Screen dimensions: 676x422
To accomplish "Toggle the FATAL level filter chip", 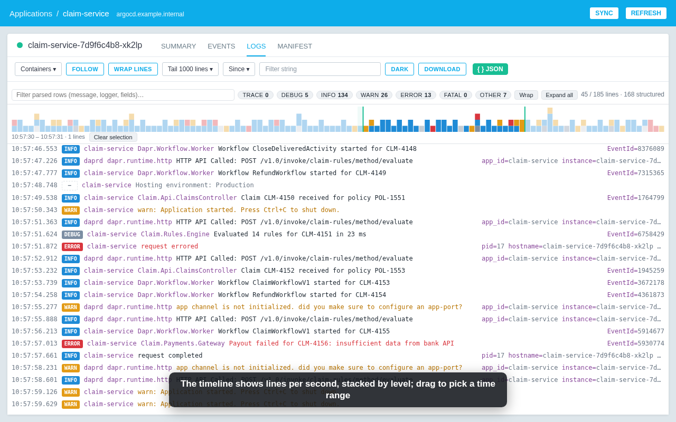I will point(456,95).
